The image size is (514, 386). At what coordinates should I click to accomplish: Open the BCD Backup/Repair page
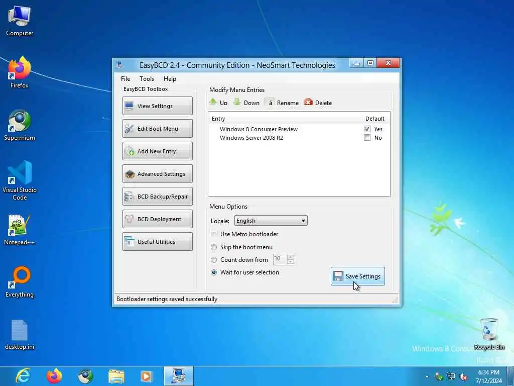tap(157, 197)
